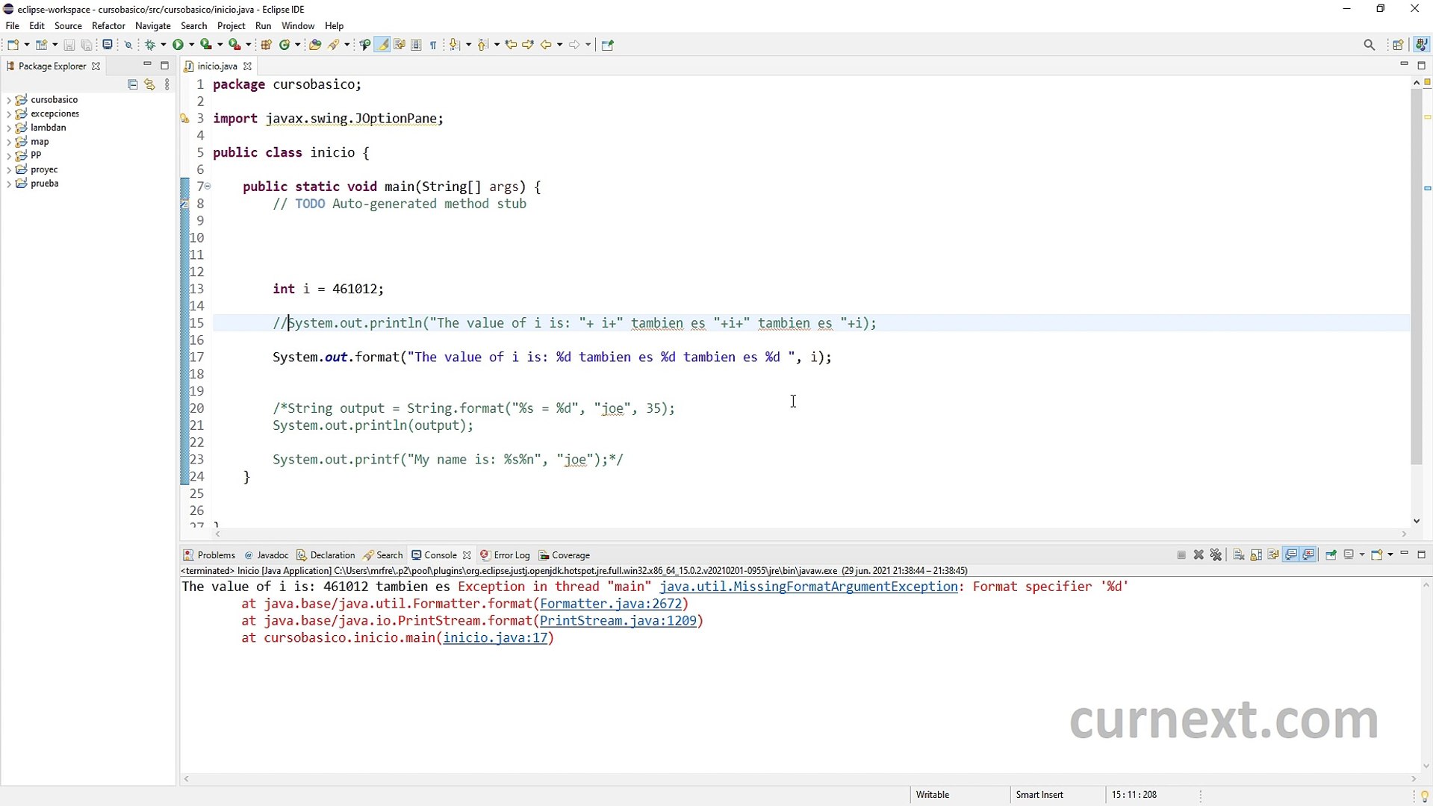Click Clear Console icon
Image resolution: width=1433 pixels, height=806 pixels.
(1238, 554)
